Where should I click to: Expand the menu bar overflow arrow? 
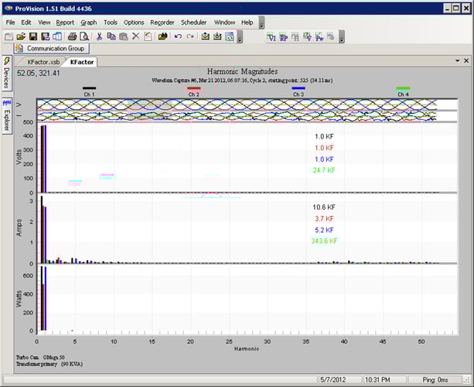pyautogui.click(x=262, y=23)
